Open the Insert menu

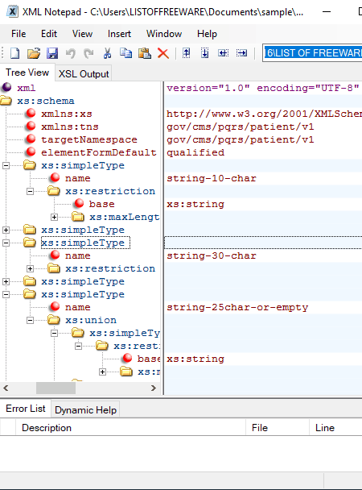tap(119, 34)
